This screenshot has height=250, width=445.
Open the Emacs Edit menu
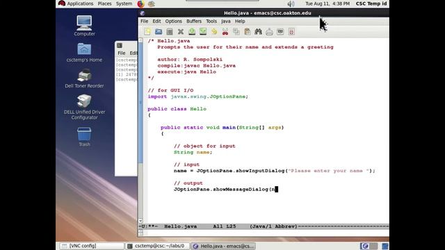[156, 22]
